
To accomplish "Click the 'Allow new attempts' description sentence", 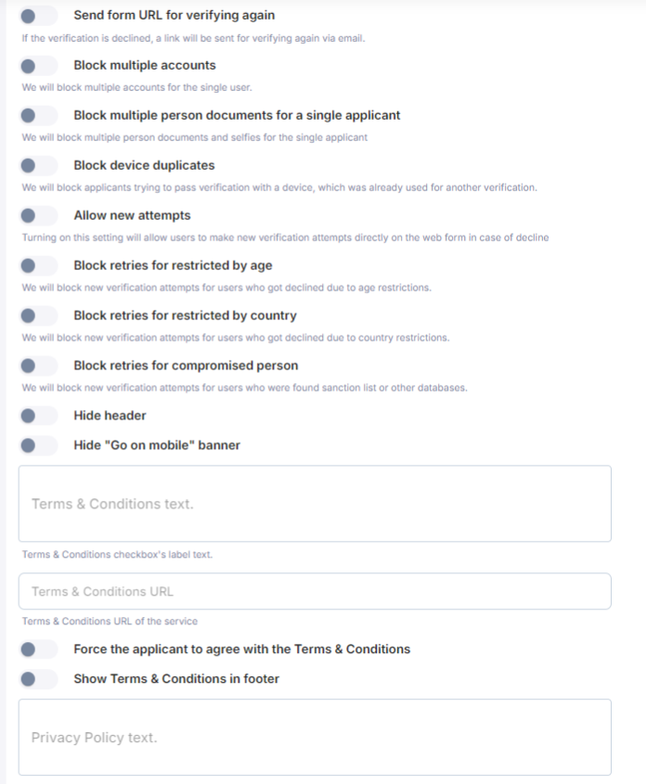I will pyautogui.click(x=285, y=238).
